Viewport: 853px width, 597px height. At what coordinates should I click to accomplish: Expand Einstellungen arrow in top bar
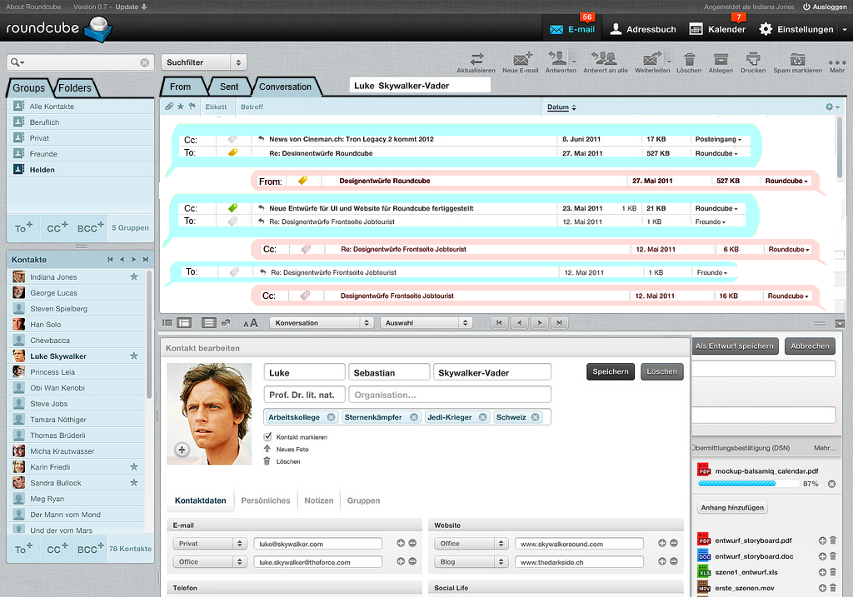[845, 30]
